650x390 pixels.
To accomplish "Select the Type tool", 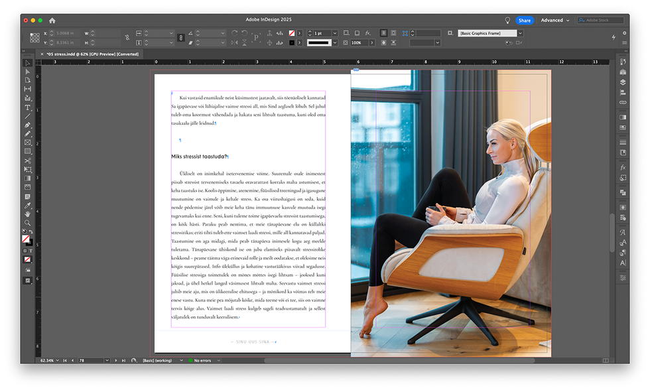I will [27, 107].
